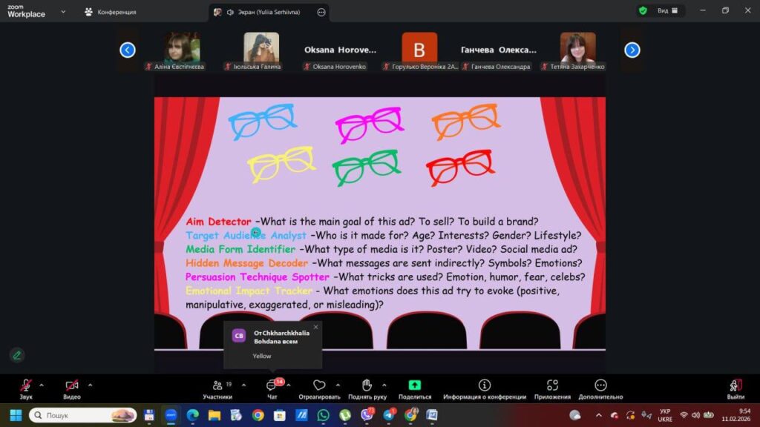Open the Участники participants panel
Viewport: 760px width, 427px height.
(217, 385)
